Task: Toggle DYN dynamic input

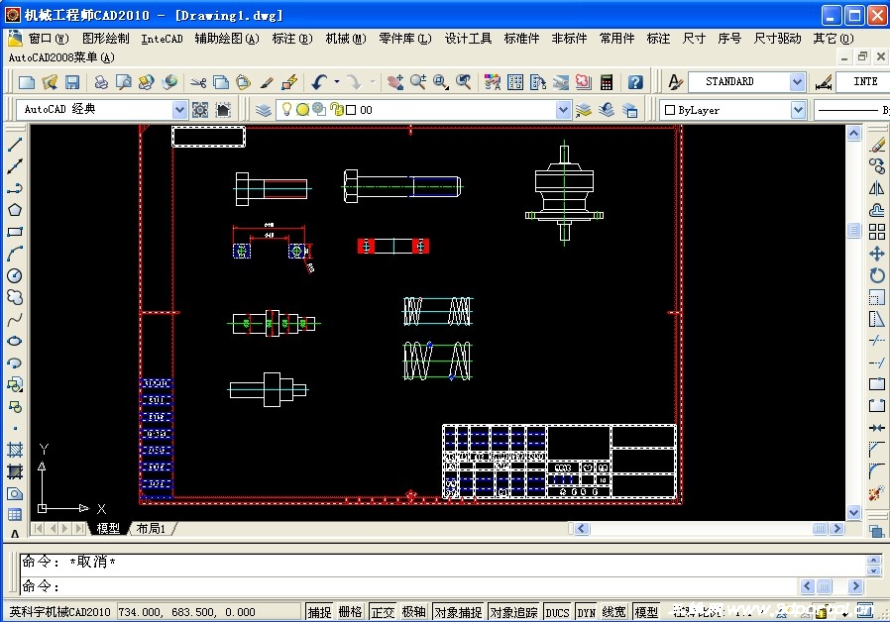Action: [x=587, y=612]
